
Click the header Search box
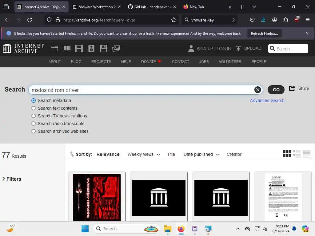(288, 49)
